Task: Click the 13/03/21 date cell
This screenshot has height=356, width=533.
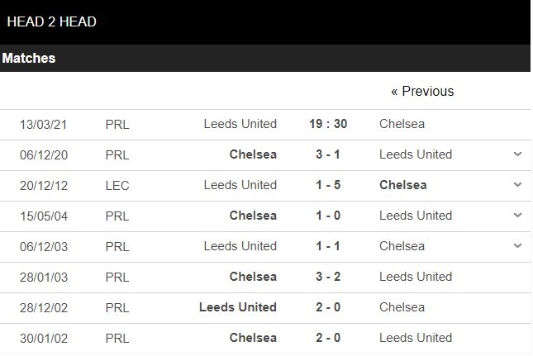Action: (x=44, y=124)
